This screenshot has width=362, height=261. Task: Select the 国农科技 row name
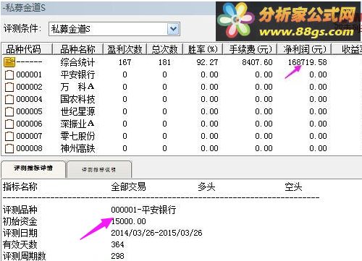coord(77,99)
